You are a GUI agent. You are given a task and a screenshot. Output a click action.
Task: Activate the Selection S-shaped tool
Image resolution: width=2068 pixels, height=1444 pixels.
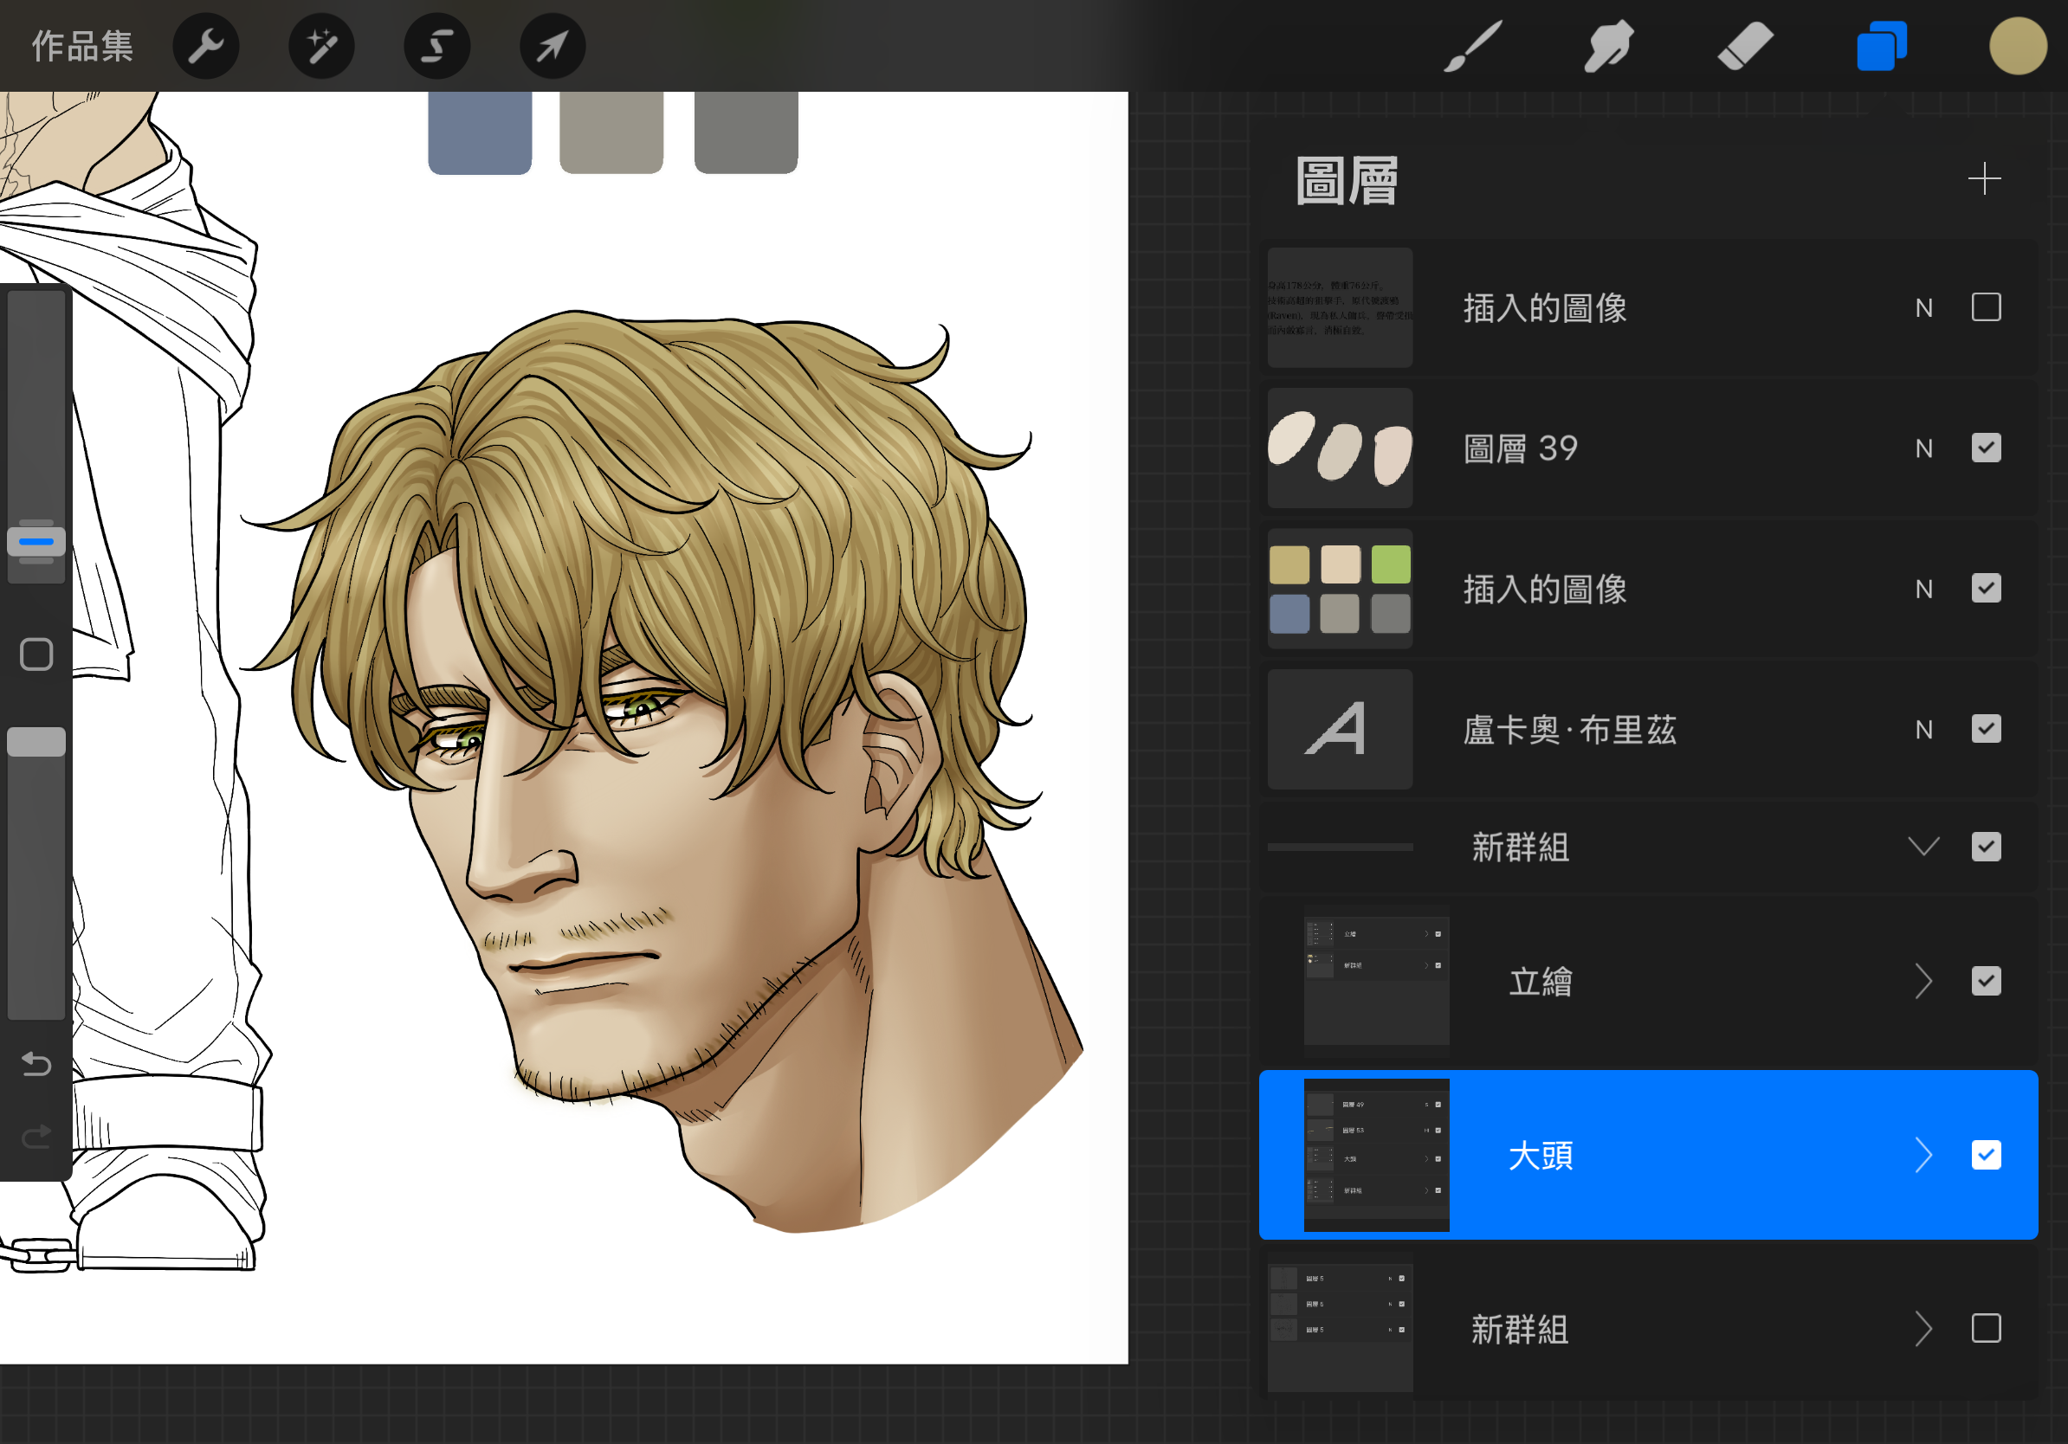click(436, 45)
